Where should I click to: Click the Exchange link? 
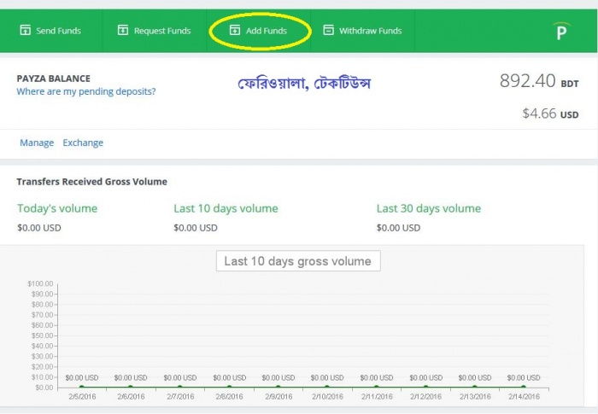click(83, 143)
